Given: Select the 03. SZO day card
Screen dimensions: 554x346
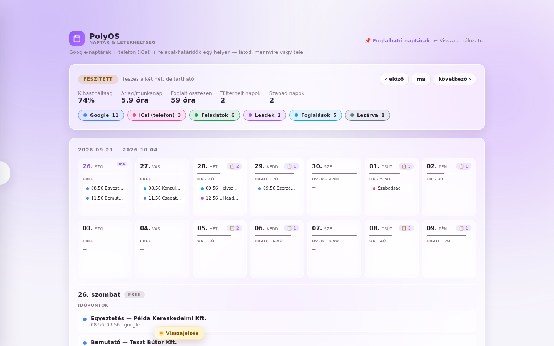Looking at the screenshot, I should tap(105, 249).
